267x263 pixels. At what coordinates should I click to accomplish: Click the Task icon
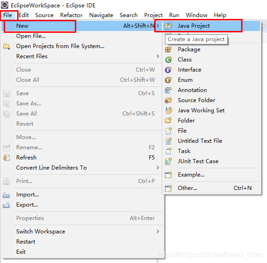[x=169, y=151]
